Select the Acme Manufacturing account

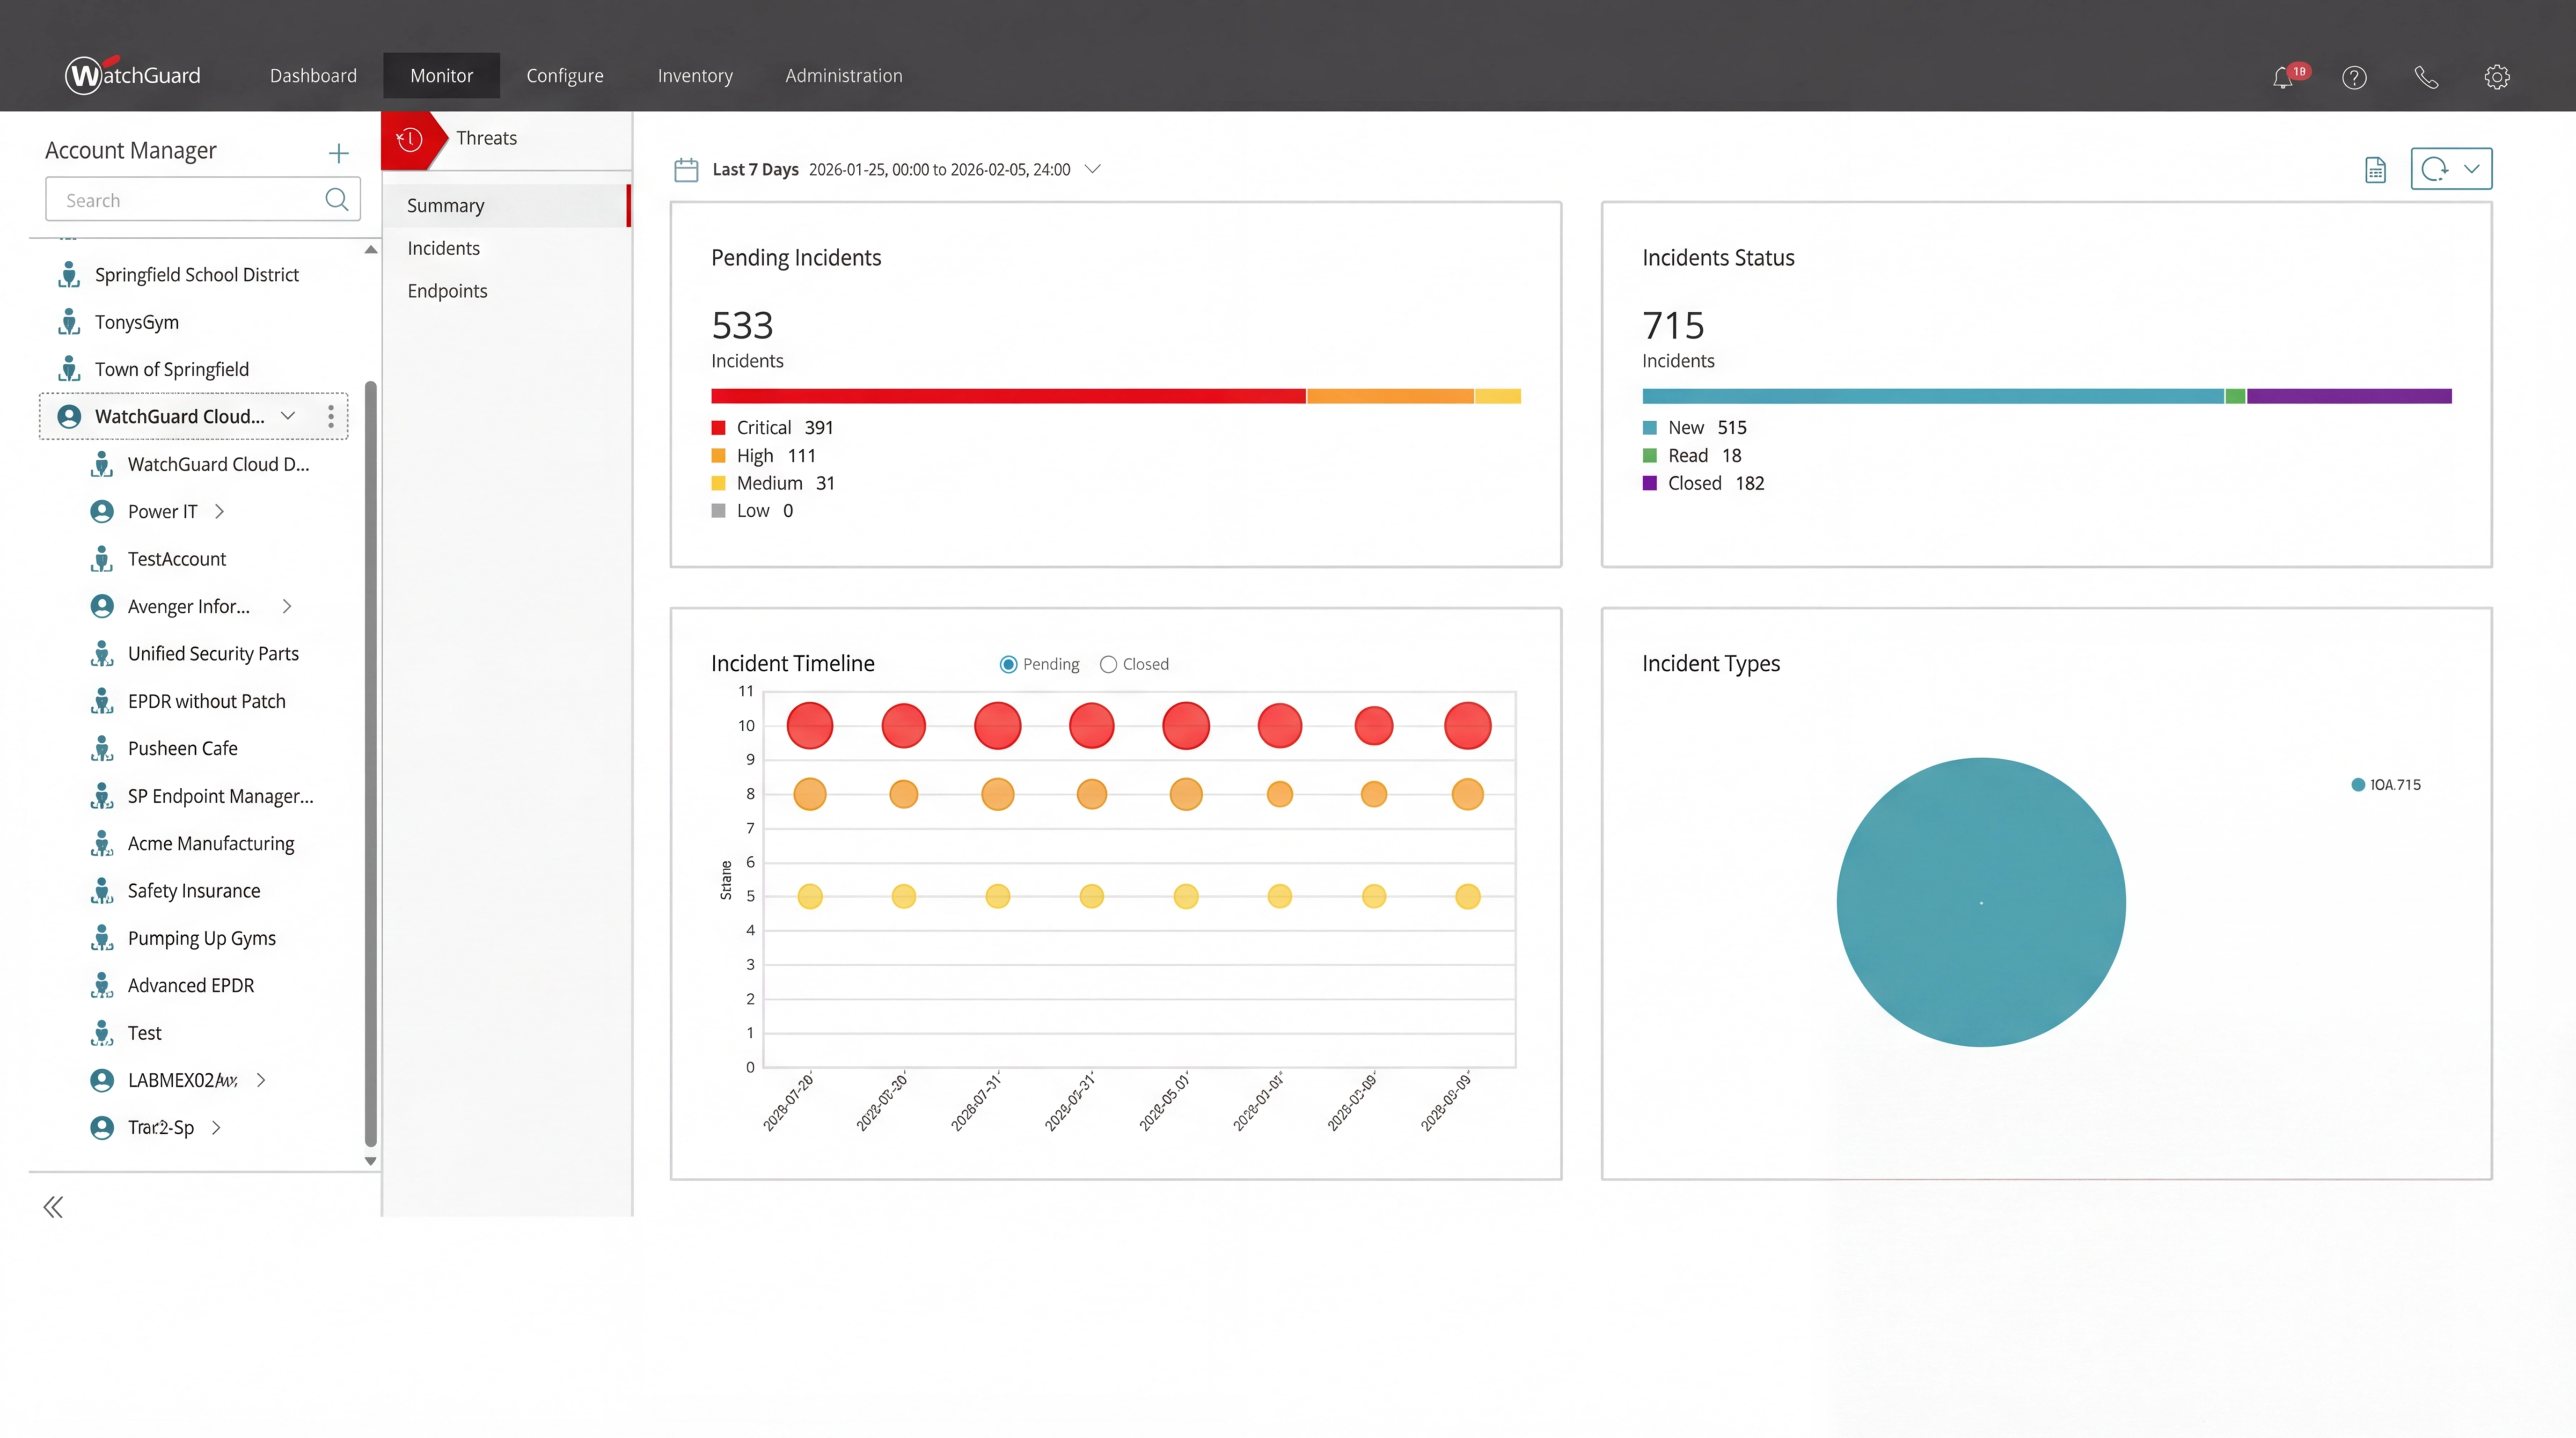pyautogui.click(x=211, y=843)
